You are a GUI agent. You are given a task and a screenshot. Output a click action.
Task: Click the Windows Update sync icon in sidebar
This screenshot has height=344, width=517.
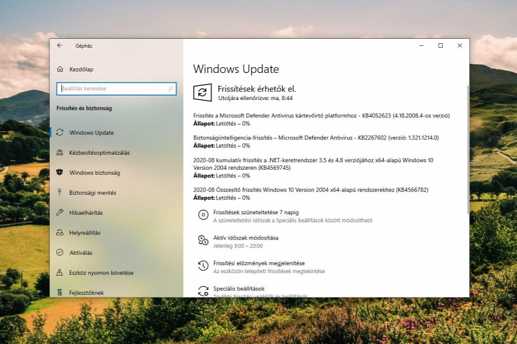59,132
